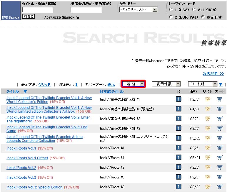This screenshot has width=227, height=192.
Task: Add Roots Vol.3 Special Edition to cart
Action: coord(220,187)
